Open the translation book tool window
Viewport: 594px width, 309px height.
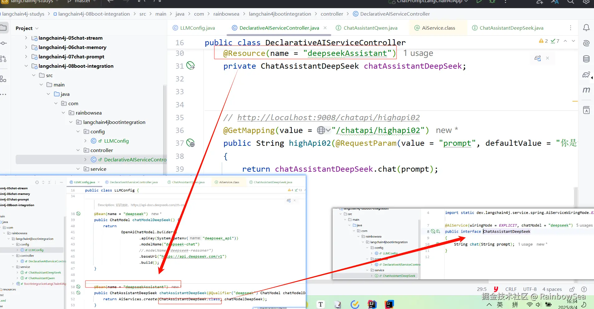click(x=586, y=110)
